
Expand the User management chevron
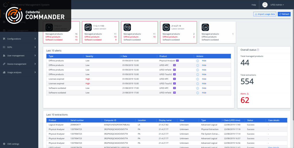[35, 56]
